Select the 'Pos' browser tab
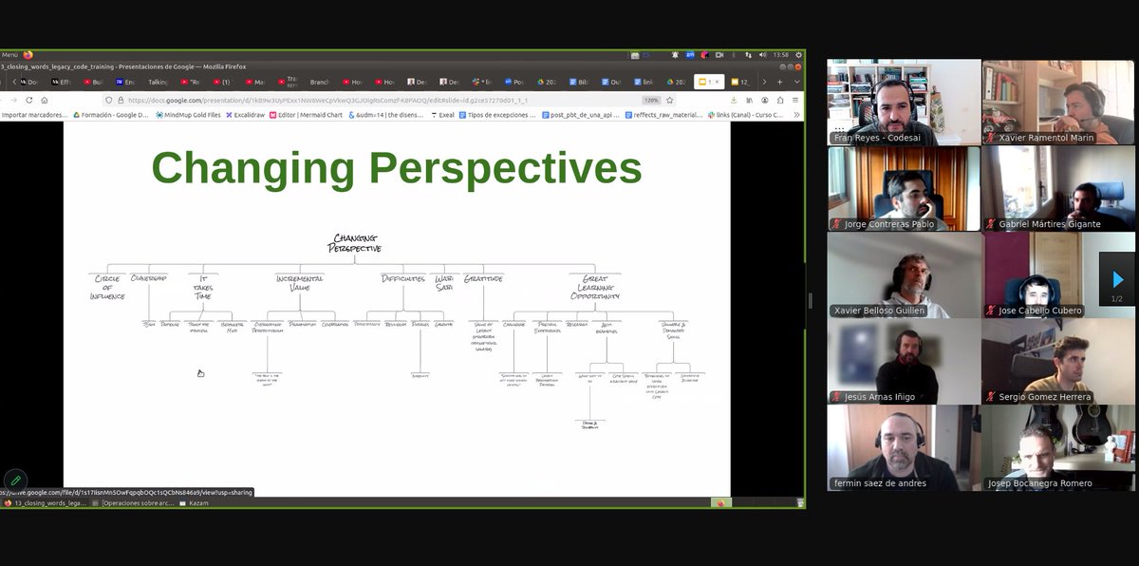Viewport: 1139px width, 566px height. [x=513, y=82]
